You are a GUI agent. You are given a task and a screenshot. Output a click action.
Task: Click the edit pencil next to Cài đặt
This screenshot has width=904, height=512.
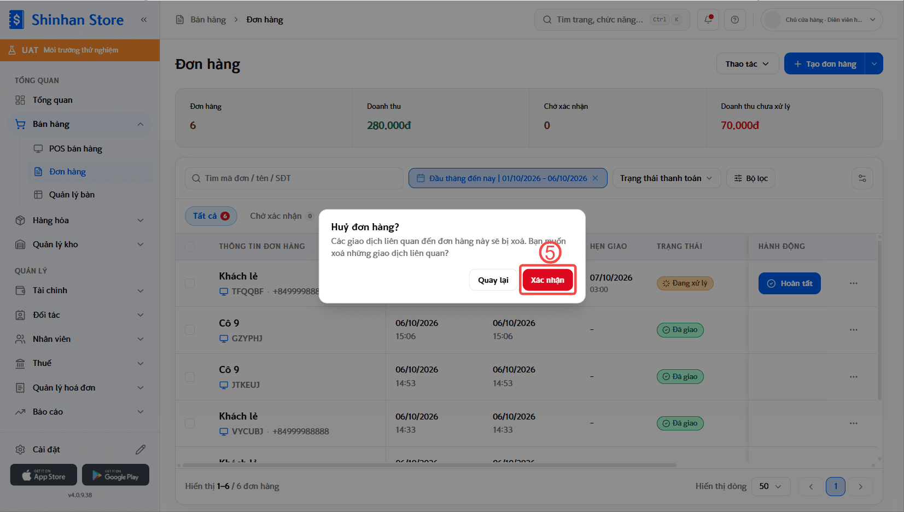pyautogui.click(x=141, y=450)
